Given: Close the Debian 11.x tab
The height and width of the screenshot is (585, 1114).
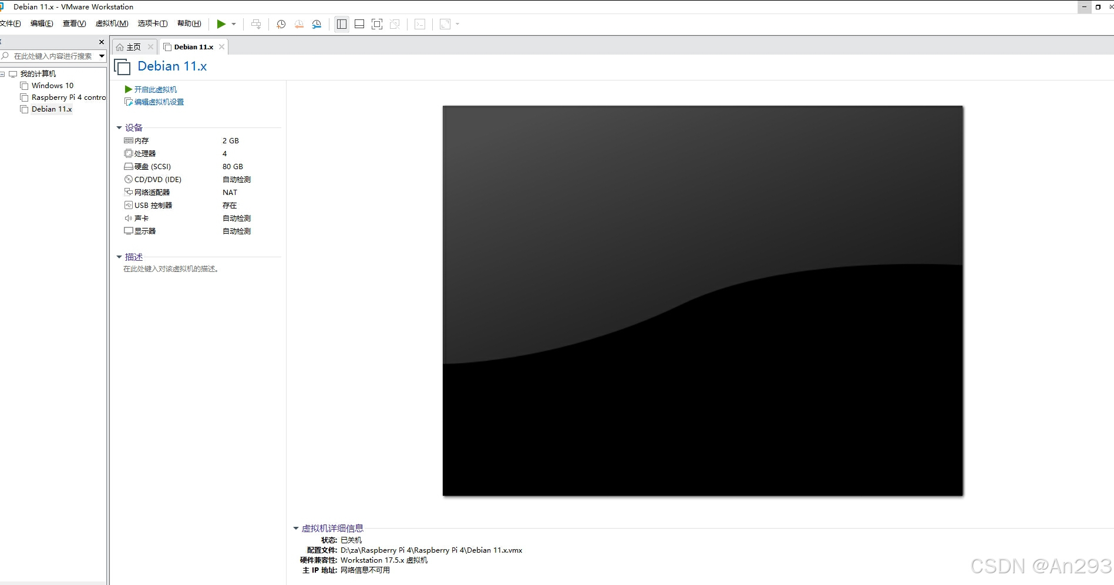Looking at the screenshot, I should [x=221, y=47].
